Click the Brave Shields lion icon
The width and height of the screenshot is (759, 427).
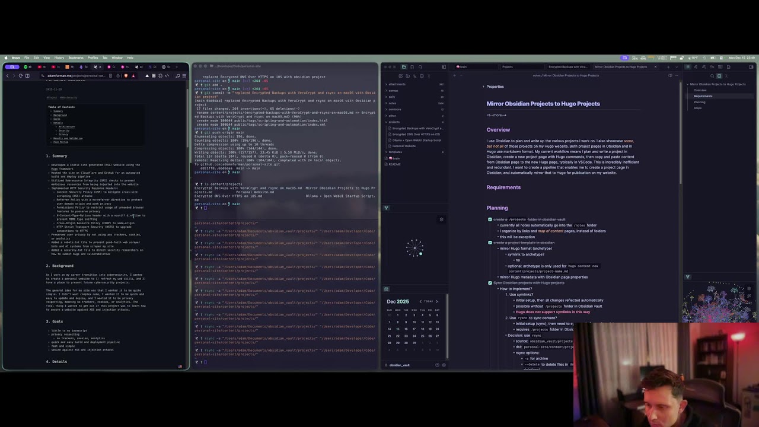pyautogui.click(x=126, y=76)
